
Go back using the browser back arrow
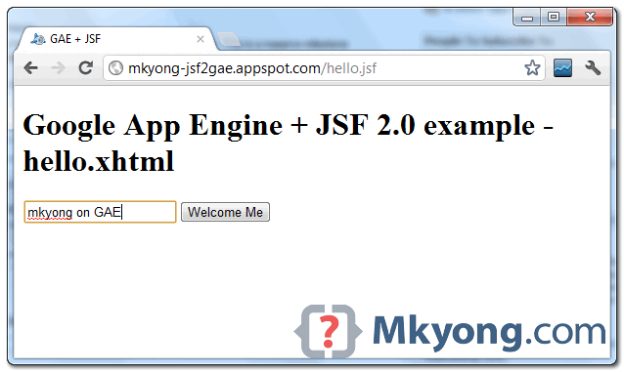(x=30, y=68)
